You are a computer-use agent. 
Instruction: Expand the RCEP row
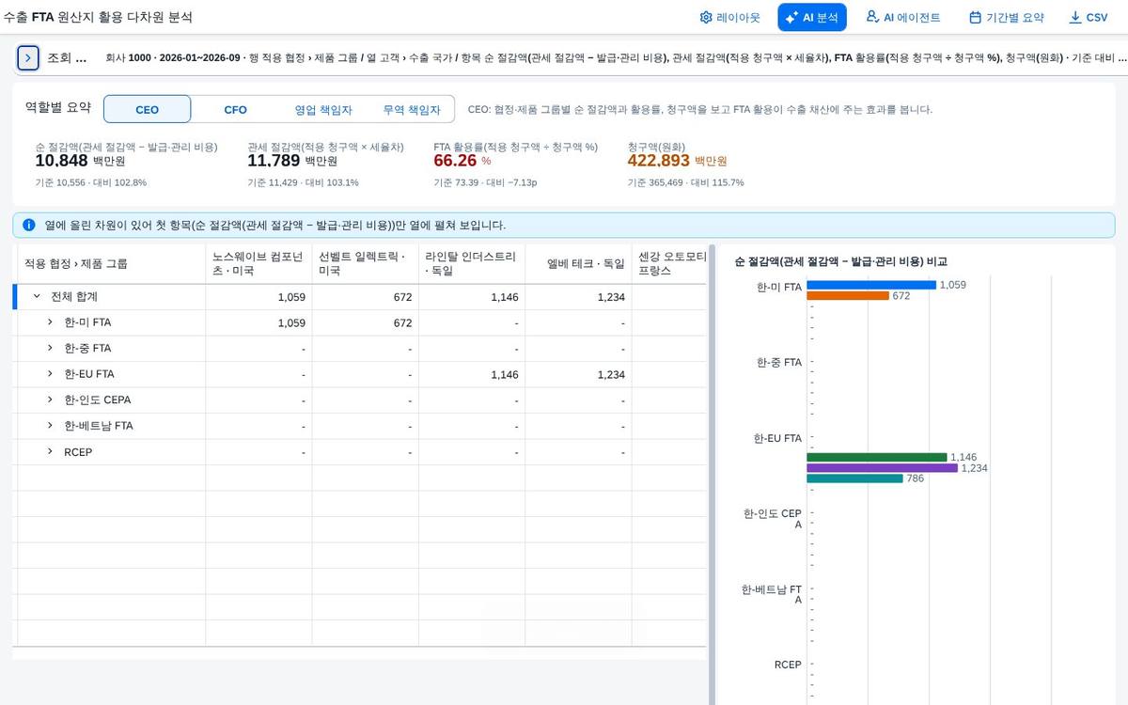(x=51, y=452)
